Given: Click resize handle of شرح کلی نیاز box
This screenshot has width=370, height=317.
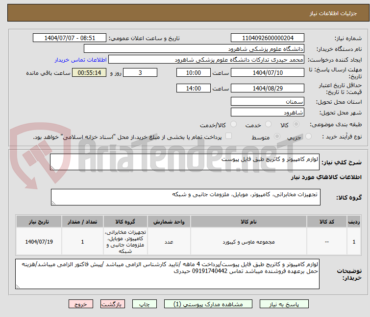Looking at the screenshot, I should 52,168.
